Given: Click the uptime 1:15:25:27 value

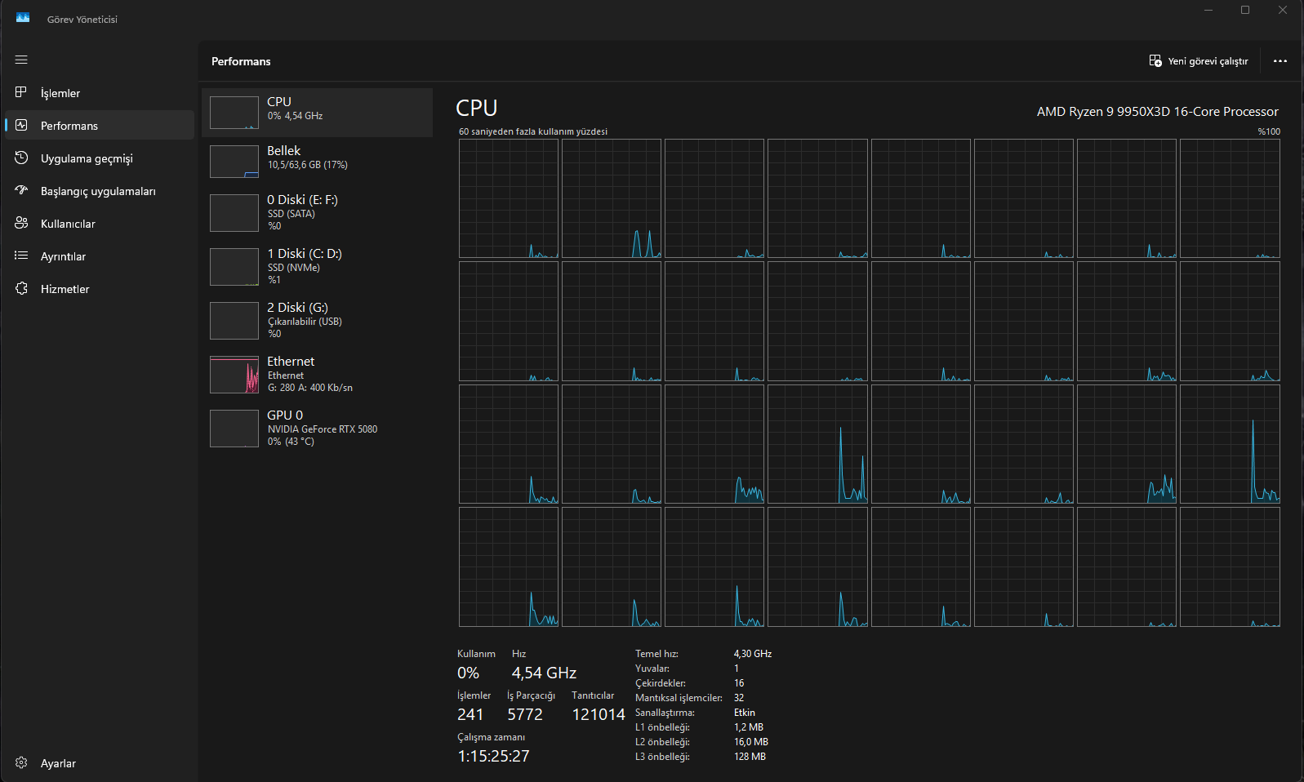Looking at the screenshot, I should click(x=493, y=756).
